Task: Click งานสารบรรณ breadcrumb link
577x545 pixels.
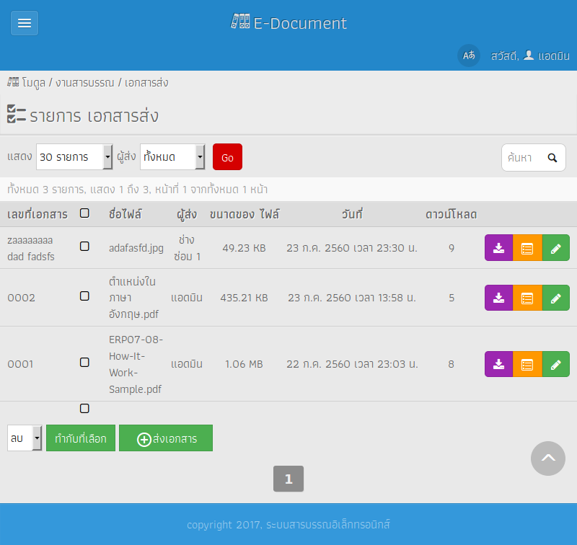Action: (85, 83)
